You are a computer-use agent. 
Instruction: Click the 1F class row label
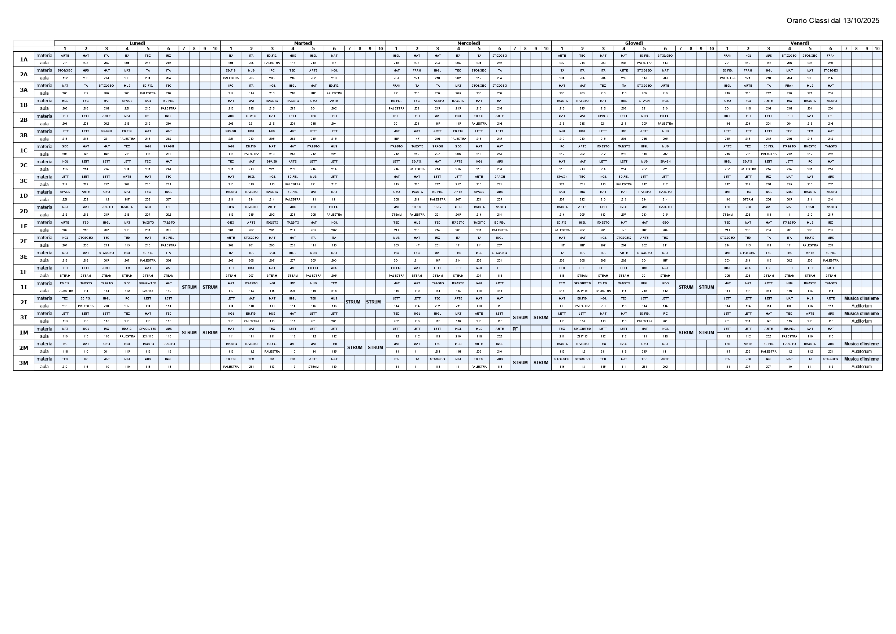24,272
